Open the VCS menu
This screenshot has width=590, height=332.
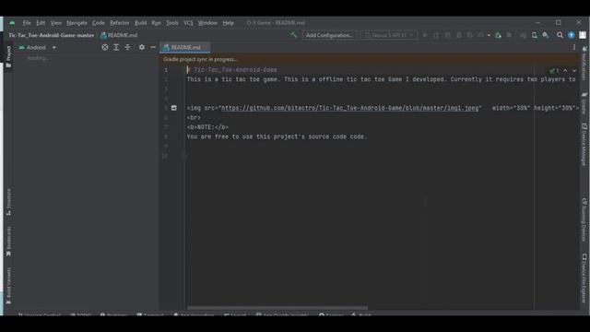(188, 23)
